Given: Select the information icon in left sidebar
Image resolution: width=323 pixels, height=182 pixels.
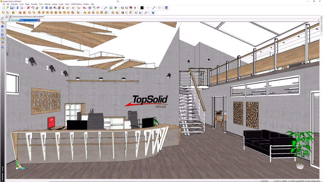Looking at the screenshot, I should [2, 43].
